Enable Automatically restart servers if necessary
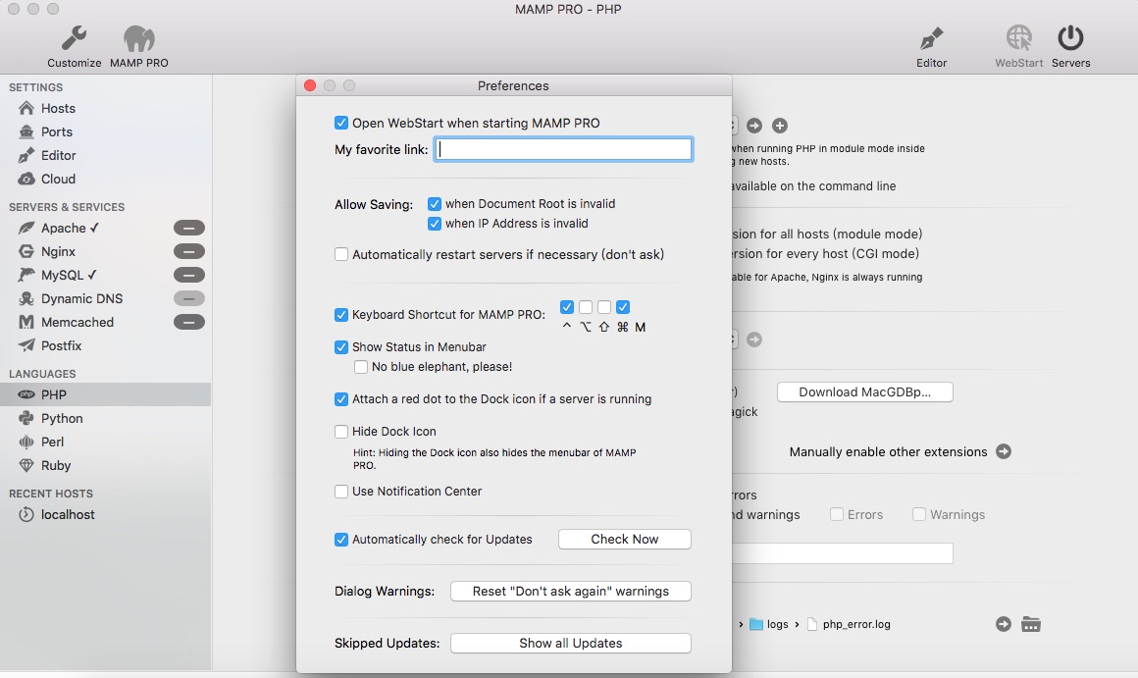This screenshot has height=678, width=1138. [341, 254]
